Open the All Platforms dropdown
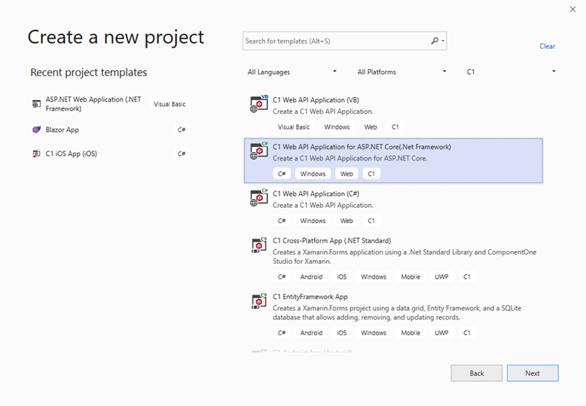The height and width of the screenshot is (406, 586). coord(401,72)
